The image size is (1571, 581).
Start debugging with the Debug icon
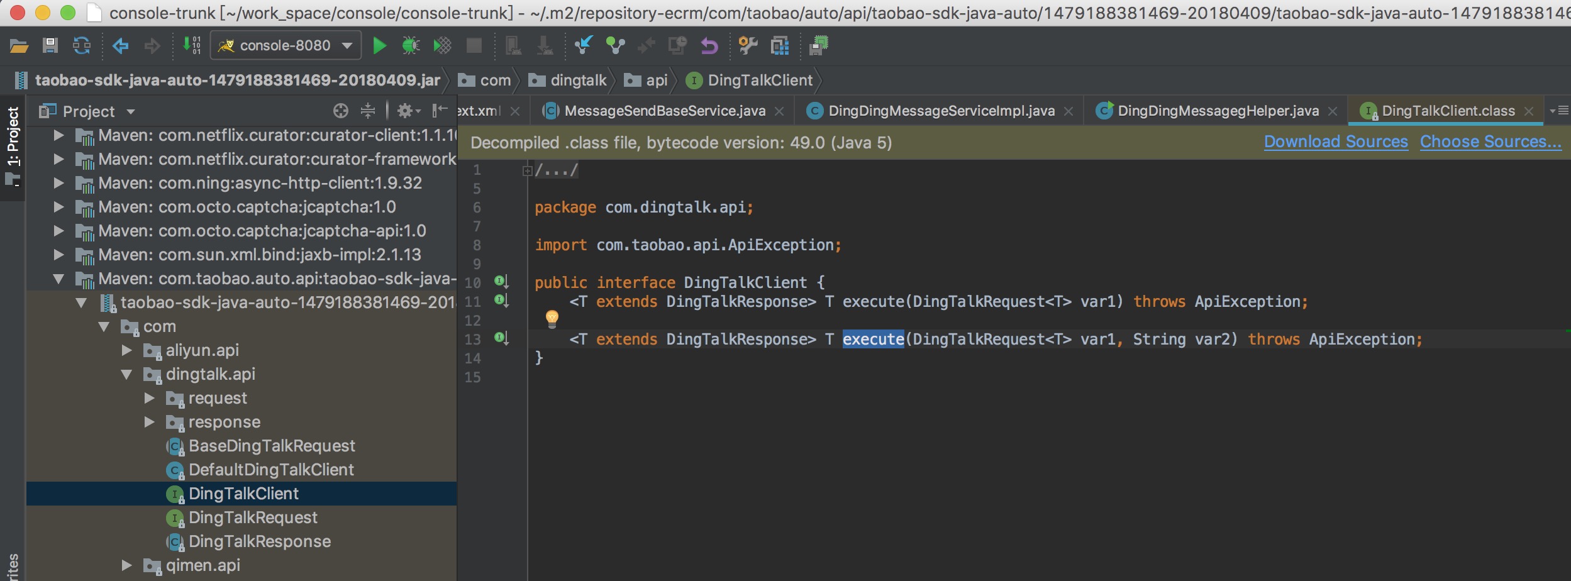point(410,45)
